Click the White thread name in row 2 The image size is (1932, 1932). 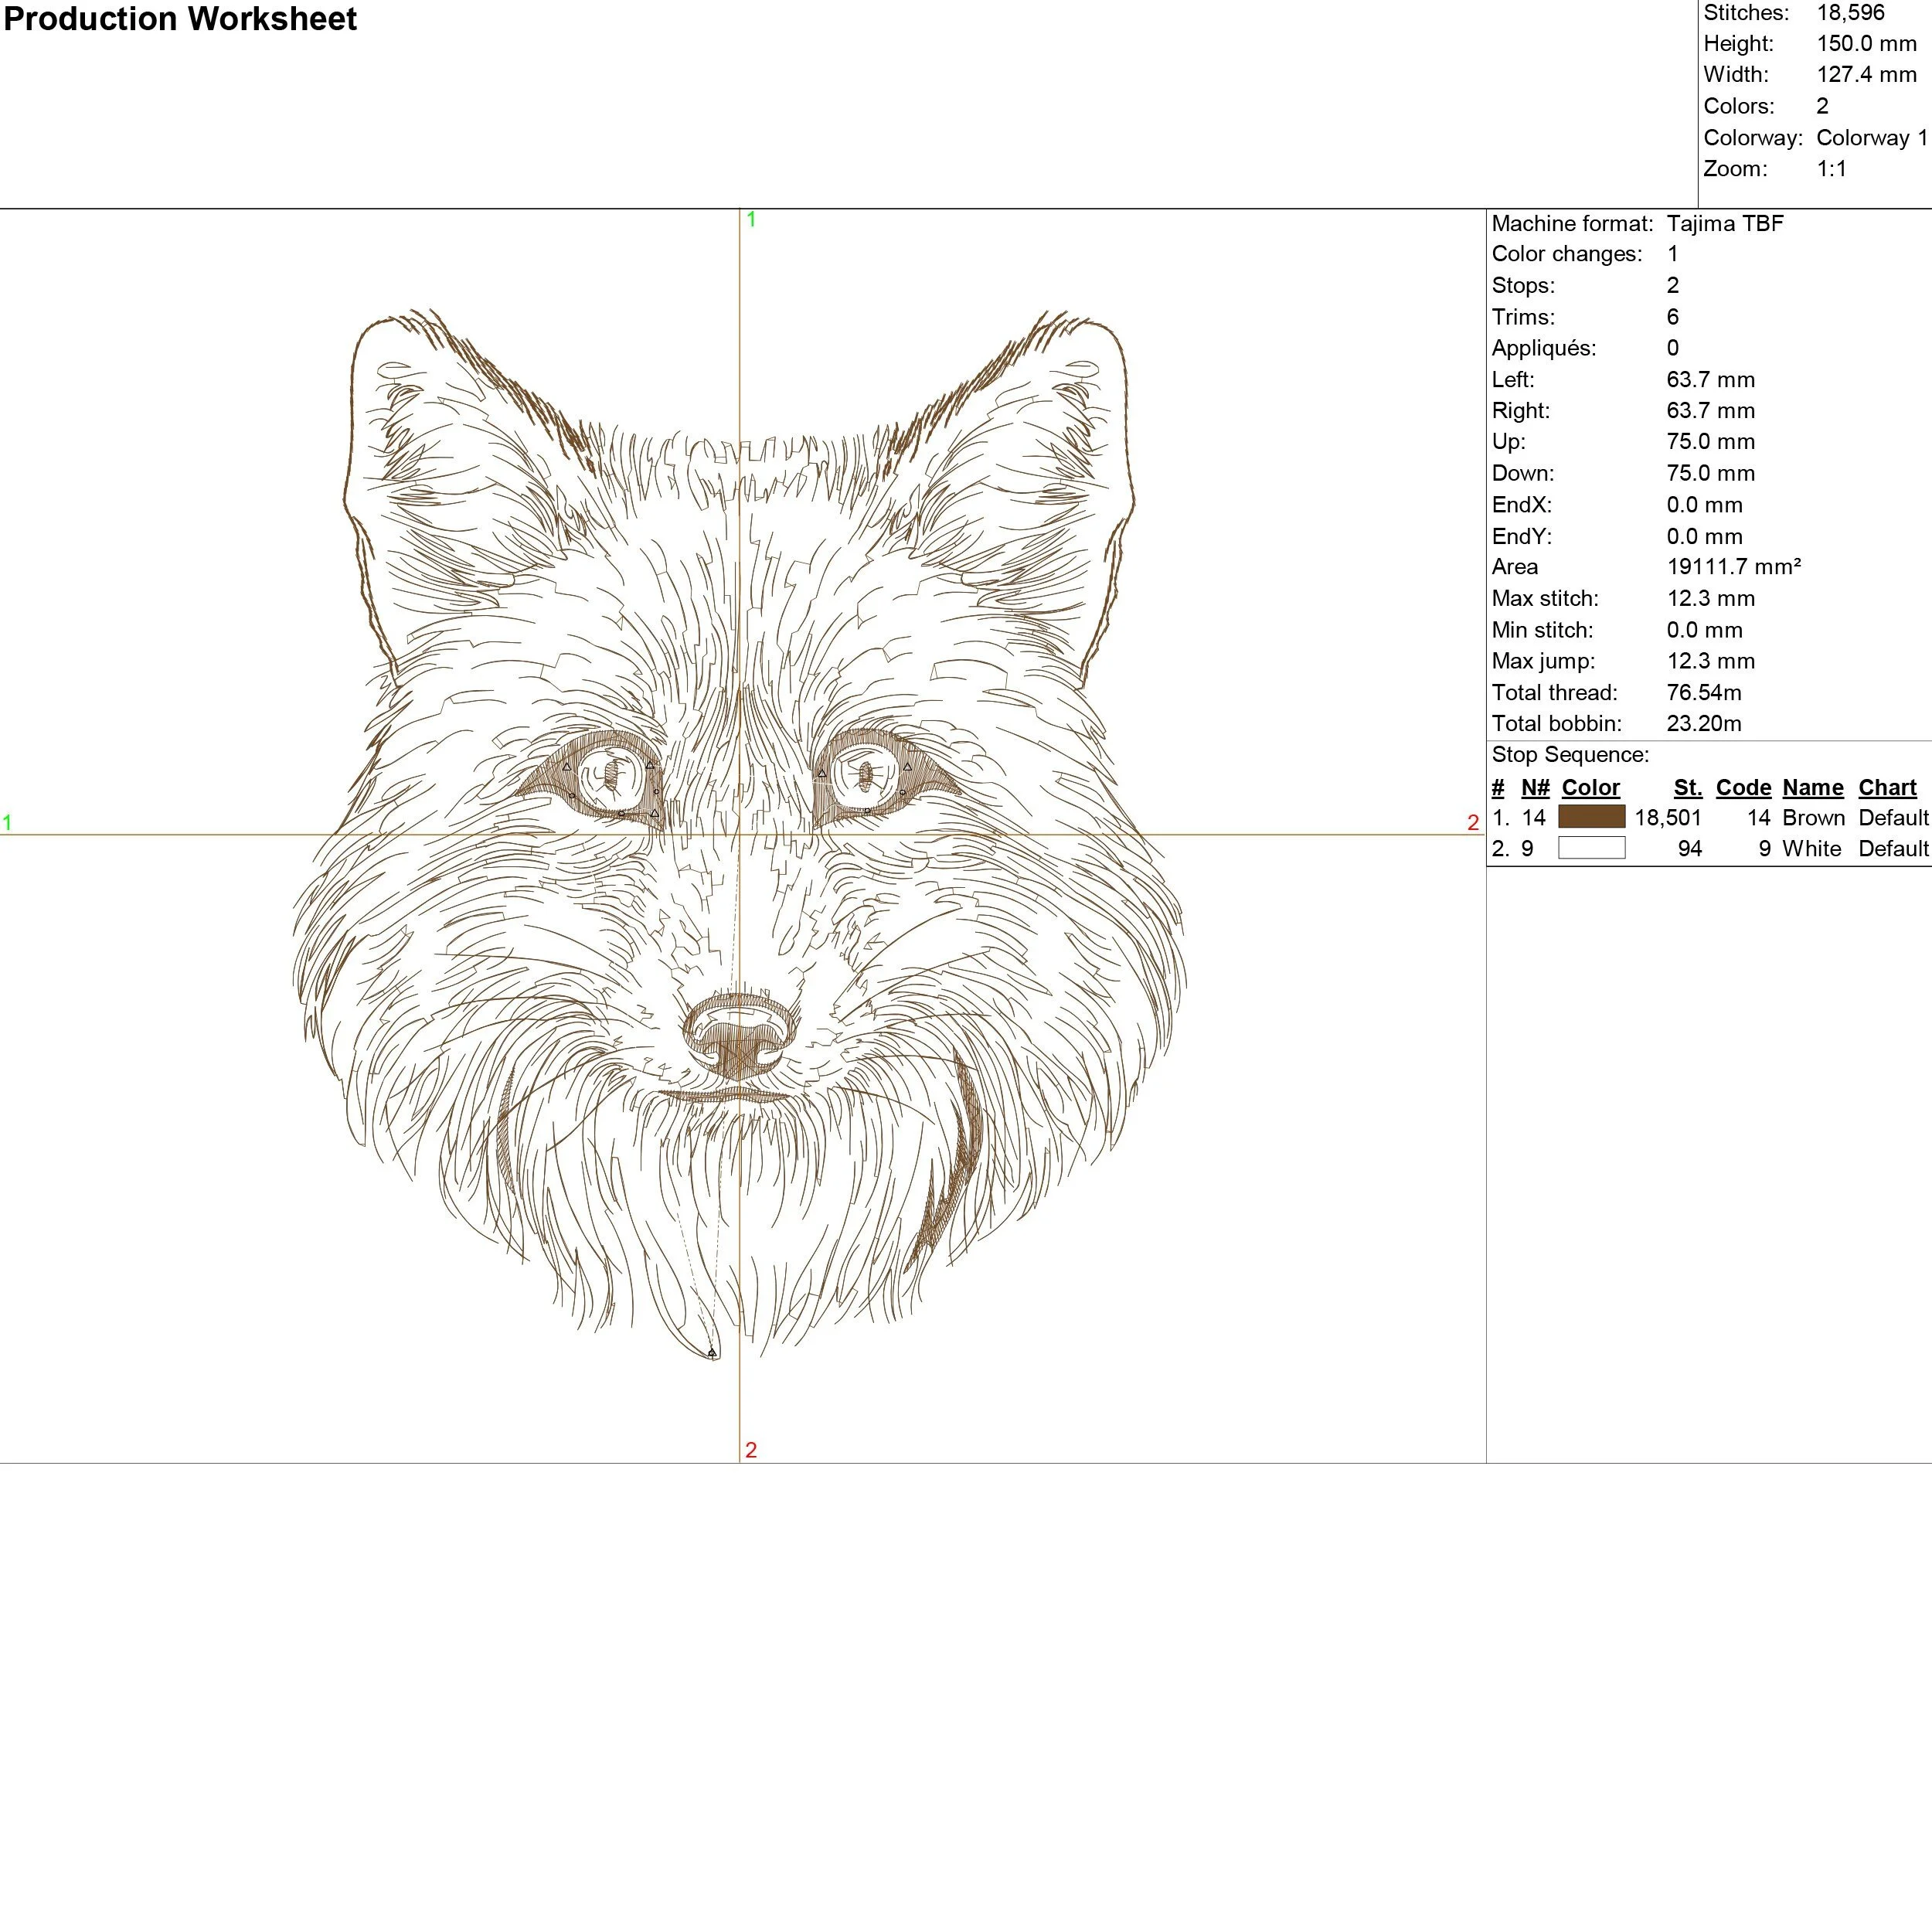(1811, 848)
